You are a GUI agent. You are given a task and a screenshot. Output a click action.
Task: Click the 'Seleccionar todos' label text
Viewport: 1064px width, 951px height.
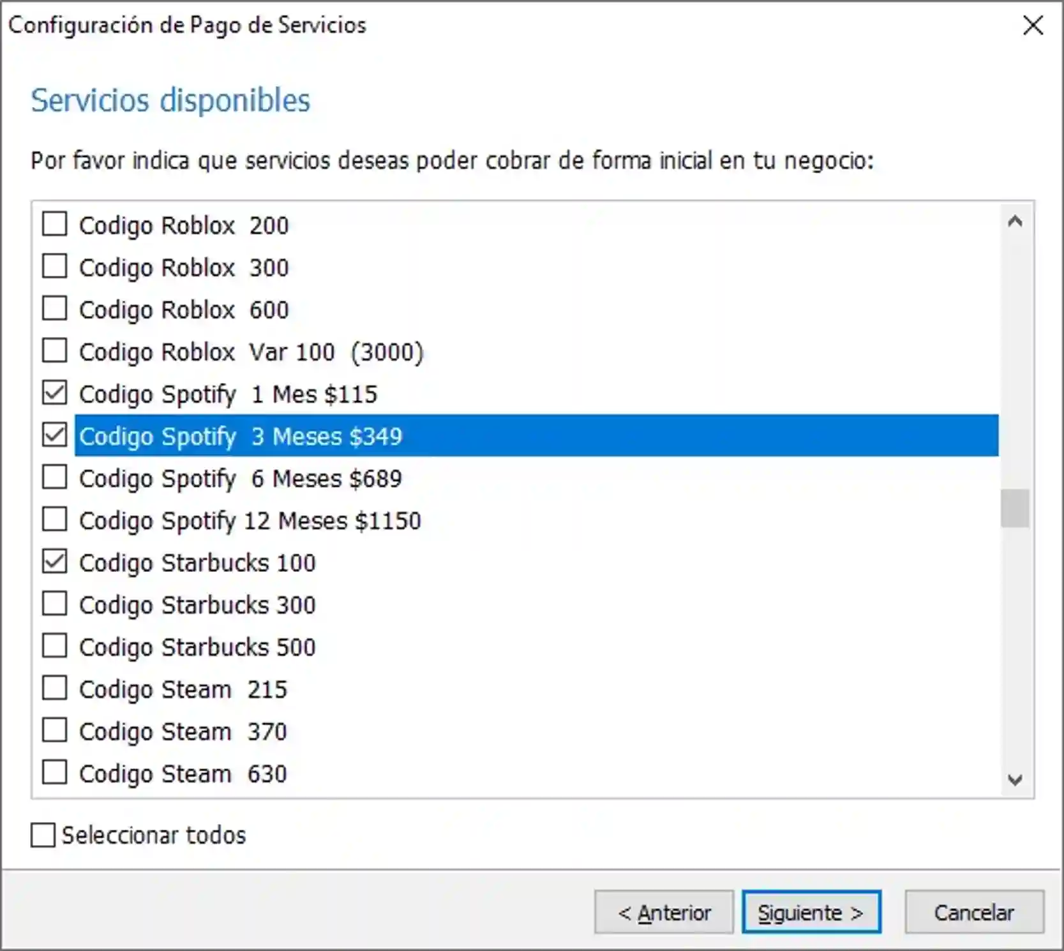coord(154,835)
